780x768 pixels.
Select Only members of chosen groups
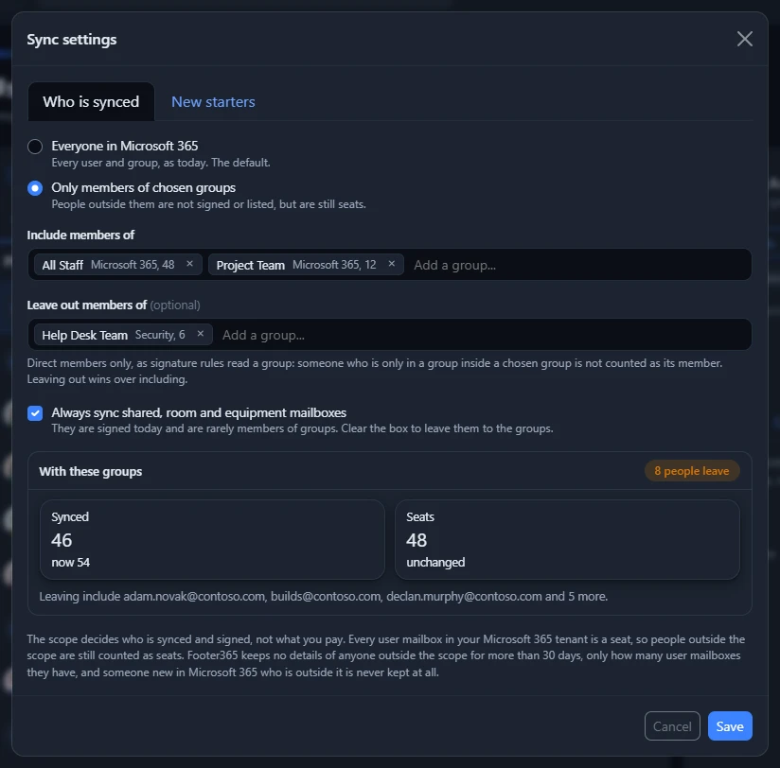[x=35, y=188]
